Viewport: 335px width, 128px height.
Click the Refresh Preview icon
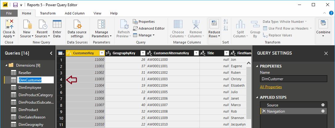point(124,24)
